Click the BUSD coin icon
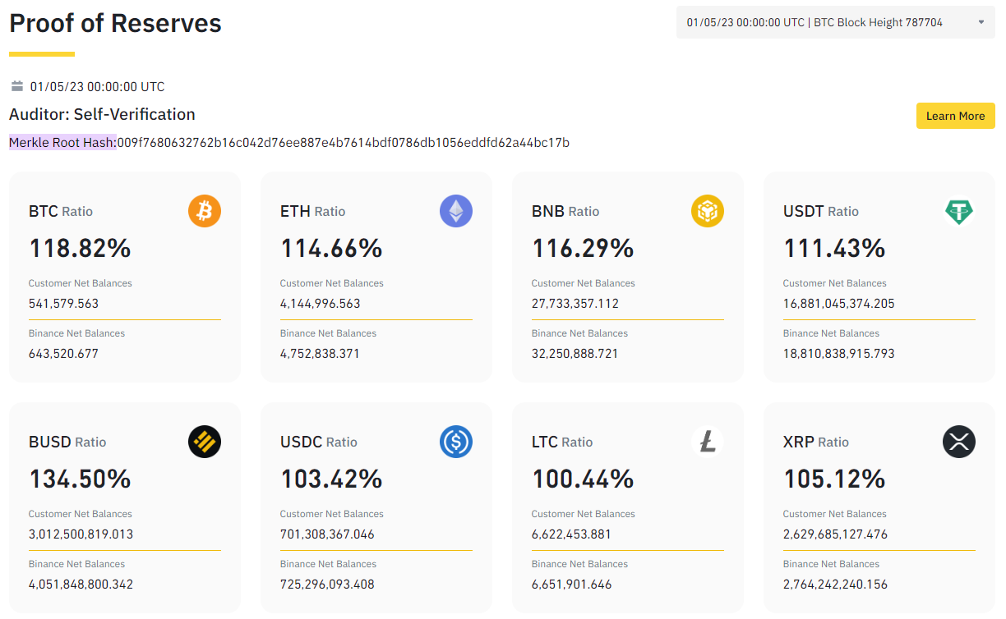Viewport: 1006px width, 619px height. (205, 442)
